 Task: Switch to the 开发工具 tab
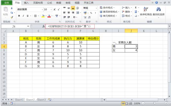(88, 3)
